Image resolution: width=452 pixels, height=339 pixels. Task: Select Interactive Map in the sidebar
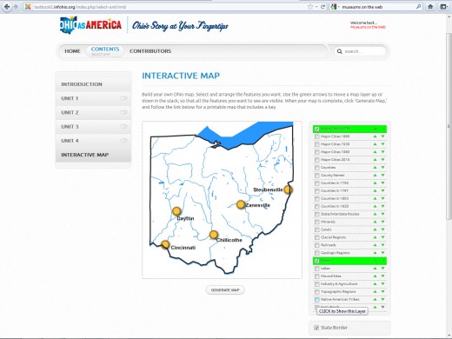click(x=93, y=155)
